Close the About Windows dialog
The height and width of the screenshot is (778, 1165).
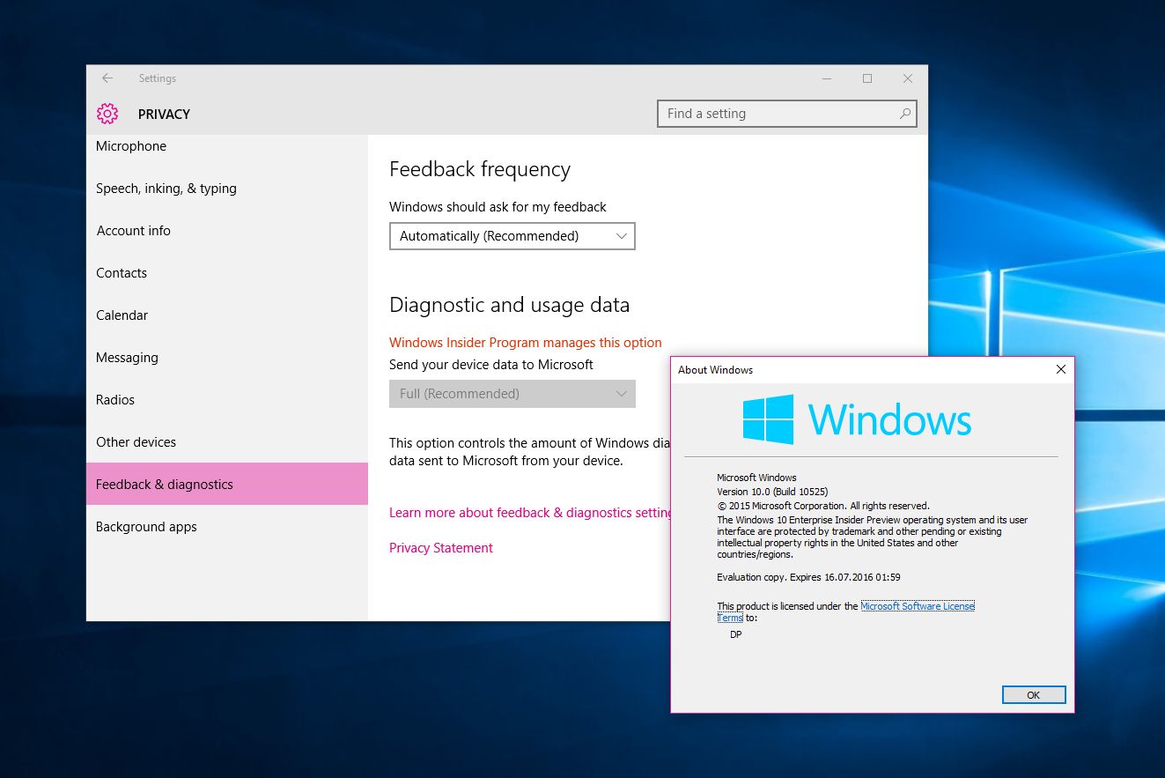coord(1061,370)
